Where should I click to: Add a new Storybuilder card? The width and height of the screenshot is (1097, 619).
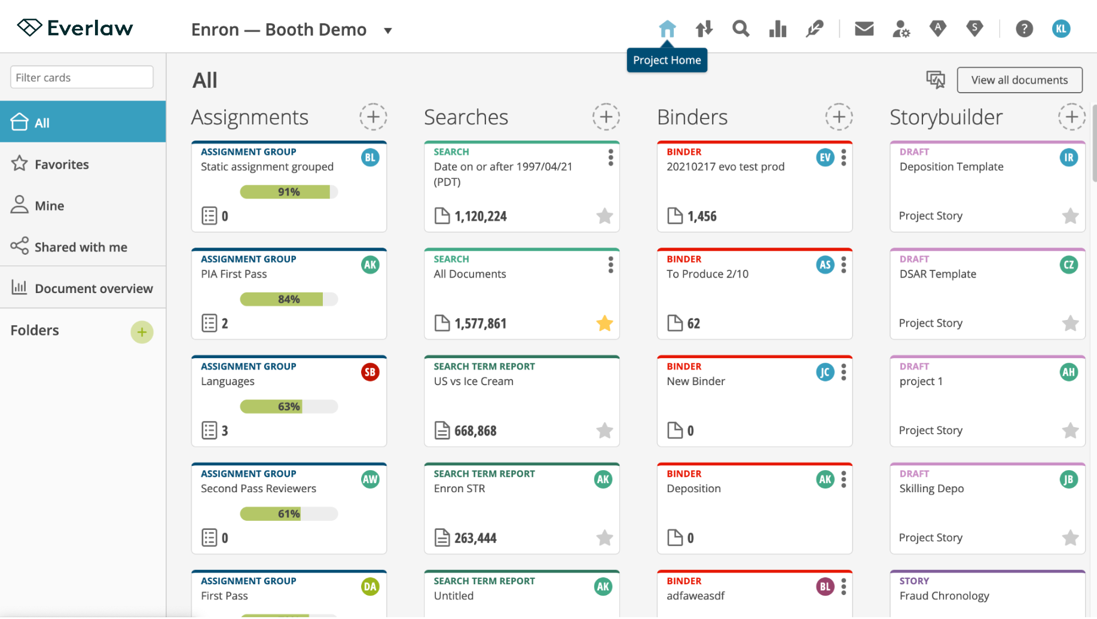click(1071, 117)
